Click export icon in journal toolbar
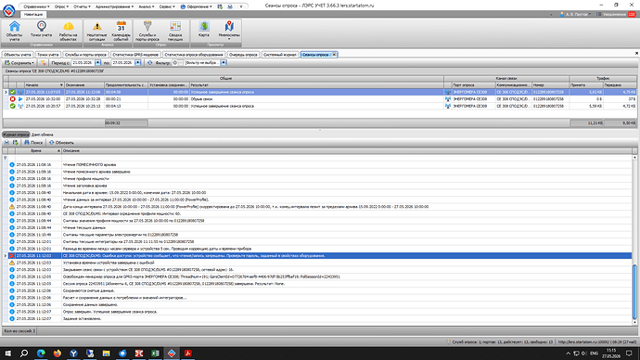Viewport: 640px width, 360px height. [x=15, y=143]
